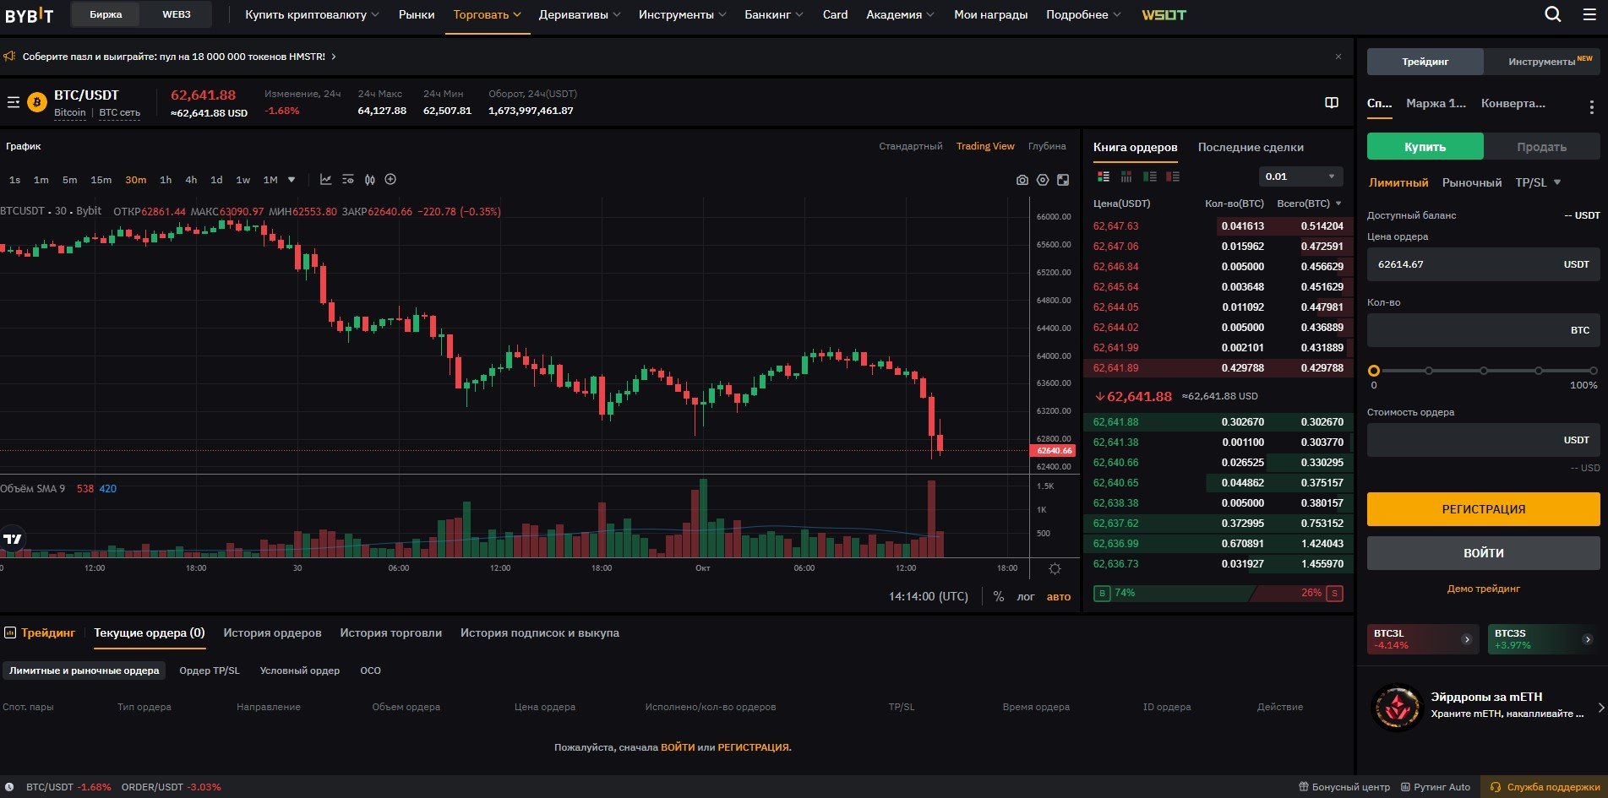
Task: Open the TradingView logo on the chart
Action: (x=13, y=539)
